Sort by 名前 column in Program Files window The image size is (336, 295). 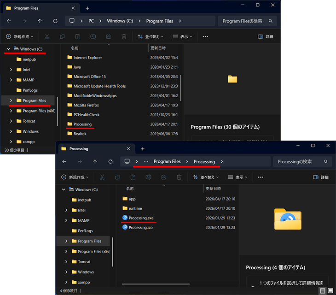point(75,48)
